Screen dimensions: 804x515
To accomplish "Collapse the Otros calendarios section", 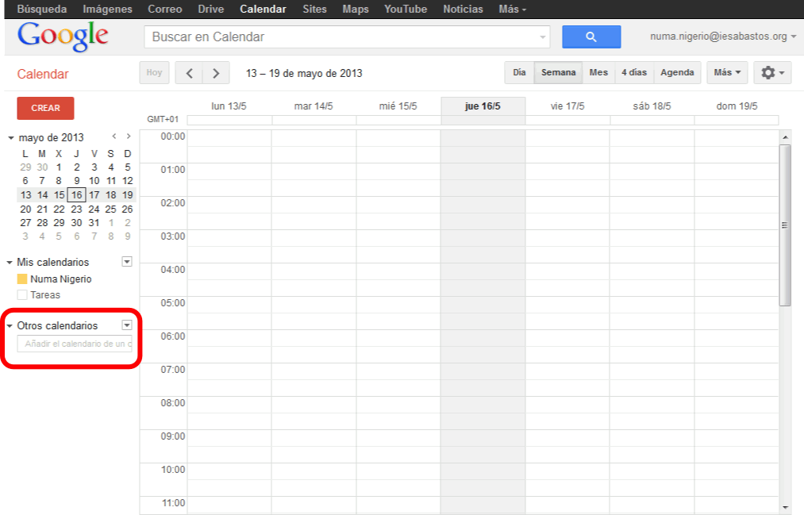I will 10,326.
